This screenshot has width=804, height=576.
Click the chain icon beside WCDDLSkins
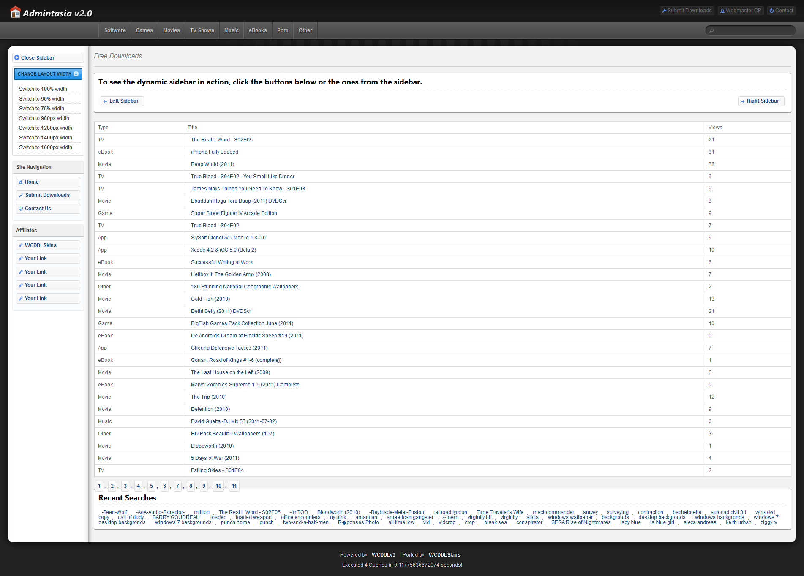click(21, 245)
